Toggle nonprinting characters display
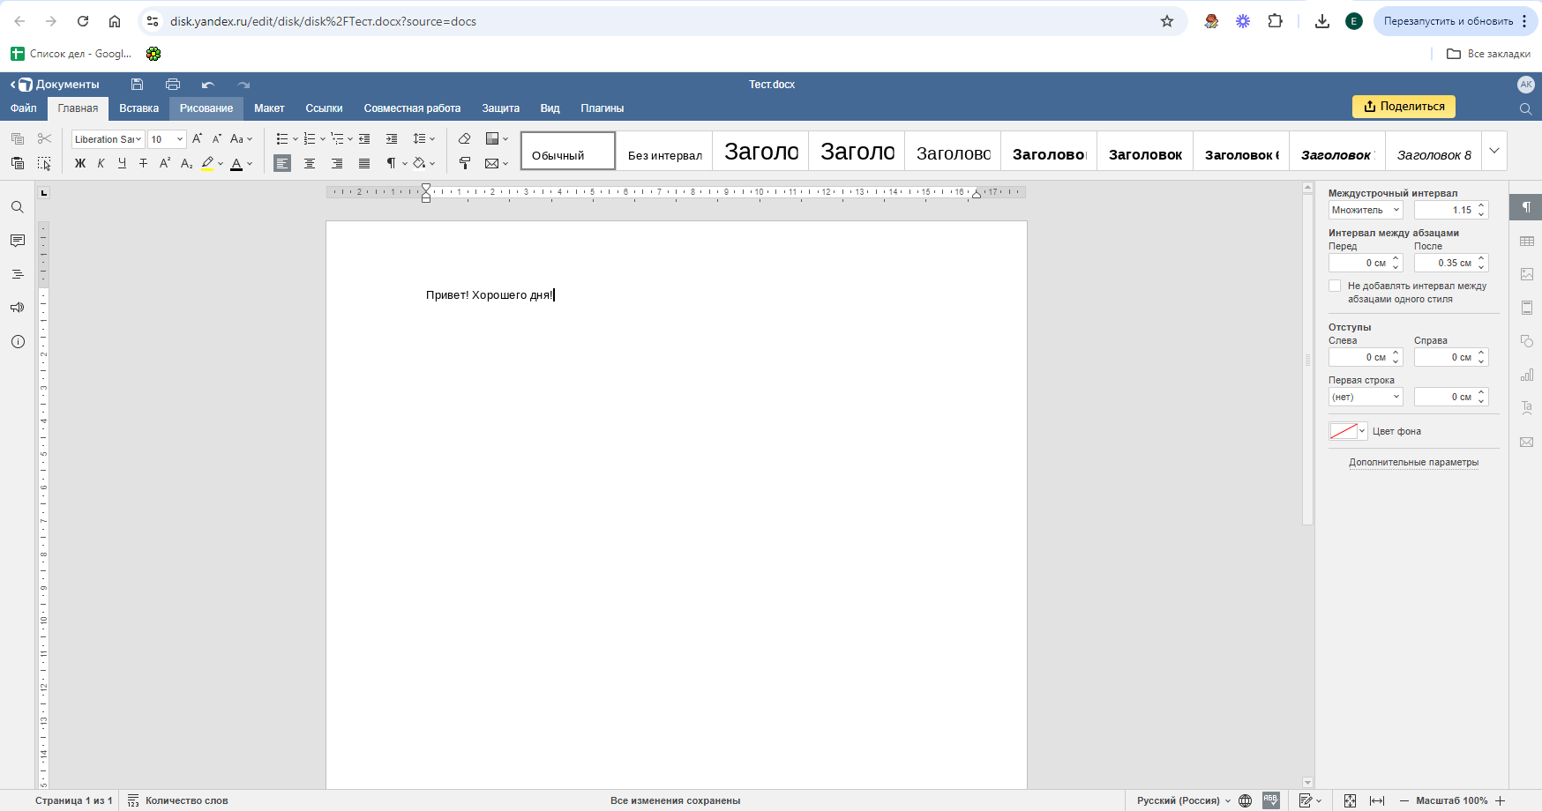Viewport: 1542px width, 811px height. [391, 163]
